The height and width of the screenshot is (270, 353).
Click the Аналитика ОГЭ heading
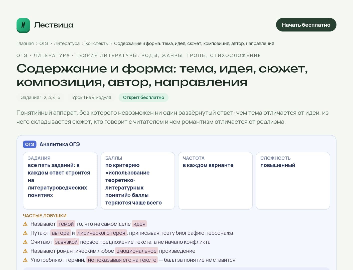[x=60, y=144]
